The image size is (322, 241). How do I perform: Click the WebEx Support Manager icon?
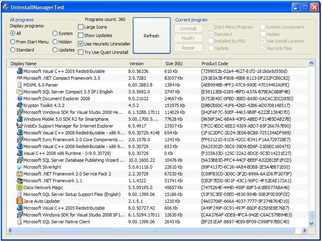point(19,126)
